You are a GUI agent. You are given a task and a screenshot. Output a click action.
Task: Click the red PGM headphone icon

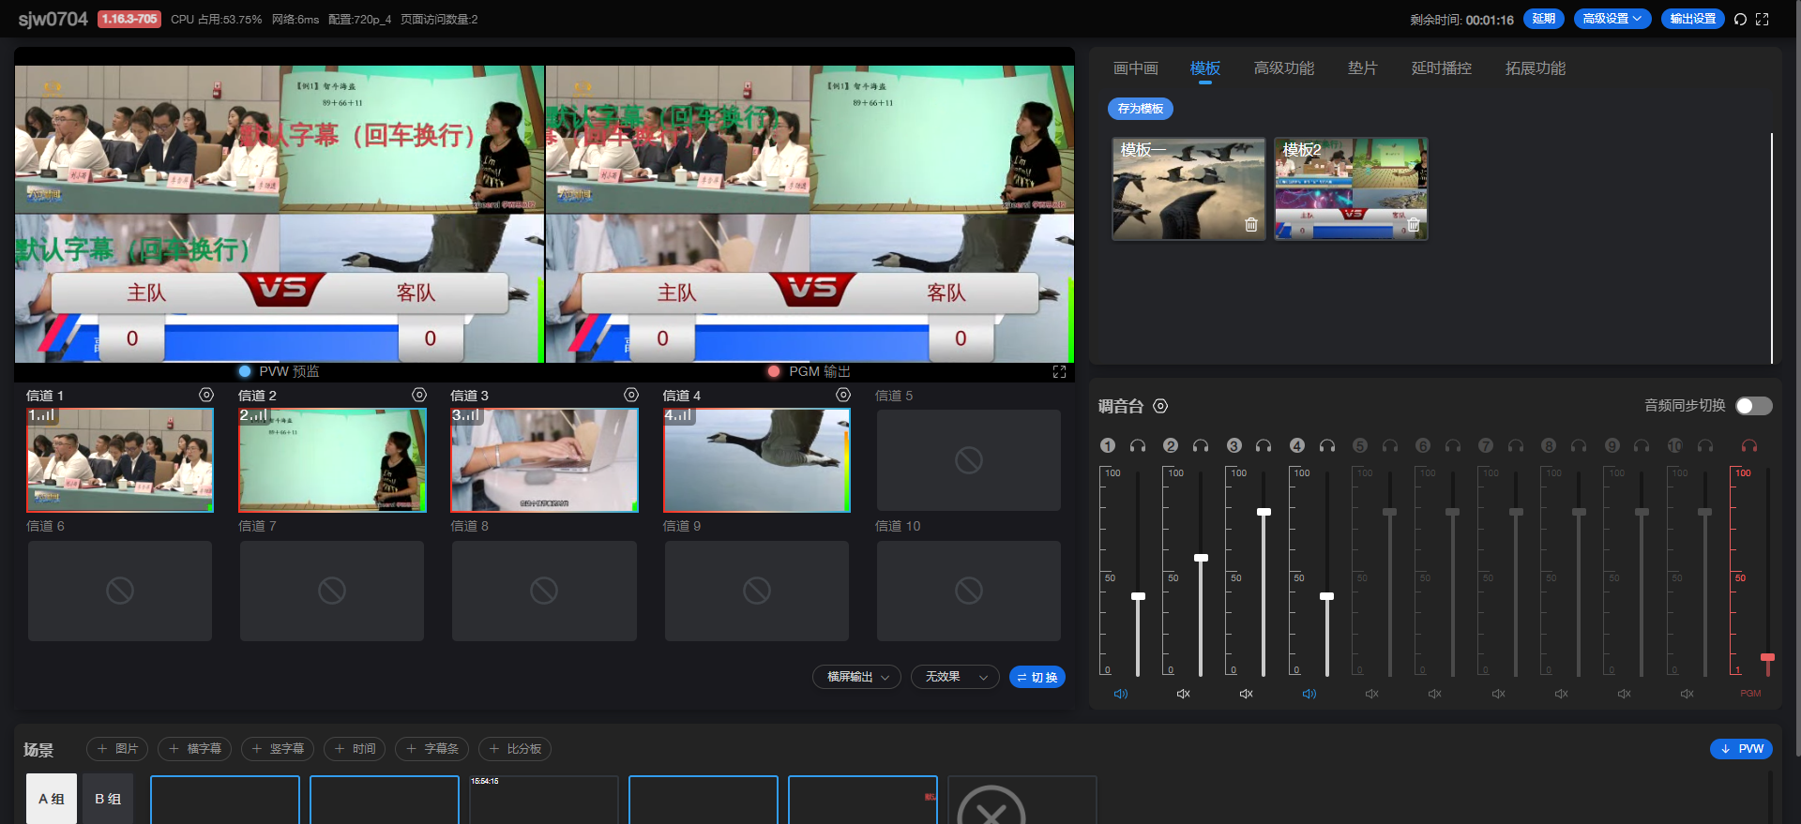[1749, 446]
